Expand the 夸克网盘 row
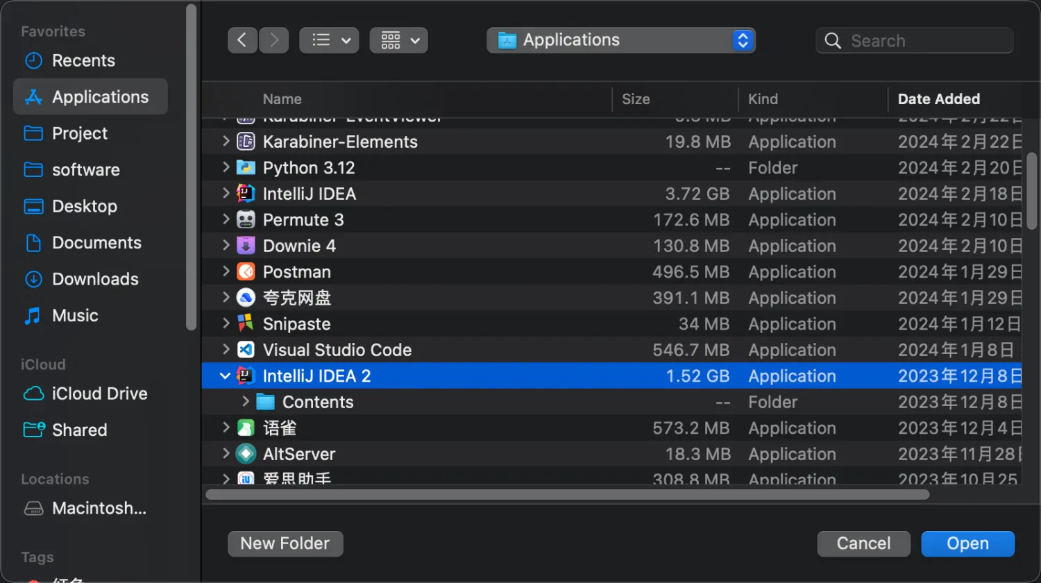 click(226, 298)
